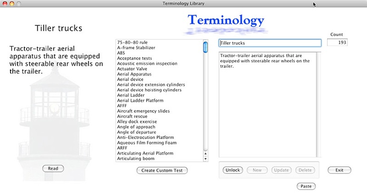The height and width of the screenshot is (194, 367).
Task: Select 'Aerial device extension cylinders'
Action: tap(151, 85)
